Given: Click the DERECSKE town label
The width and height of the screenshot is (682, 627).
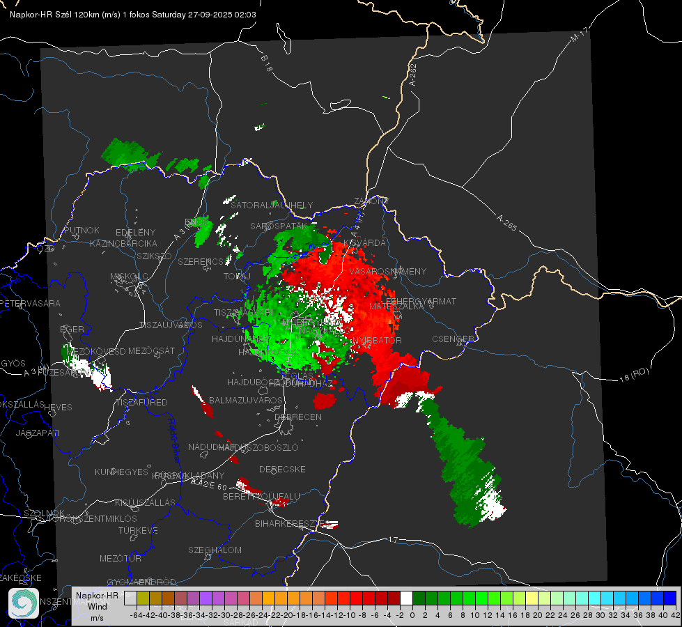Looking at the screenshot, I should (282, 469).
